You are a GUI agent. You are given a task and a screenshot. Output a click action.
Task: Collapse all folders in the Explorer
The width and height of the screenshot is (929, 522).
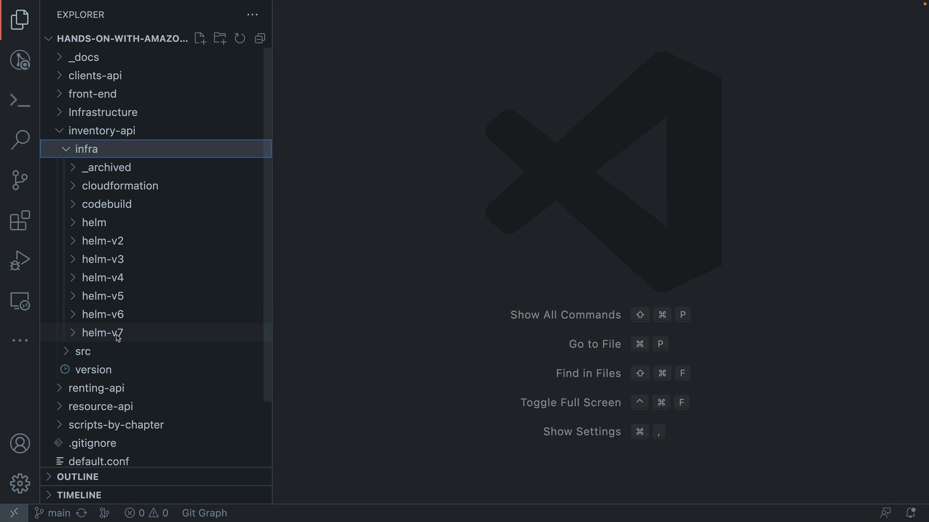pyautogui.click(x=260, y=39)
